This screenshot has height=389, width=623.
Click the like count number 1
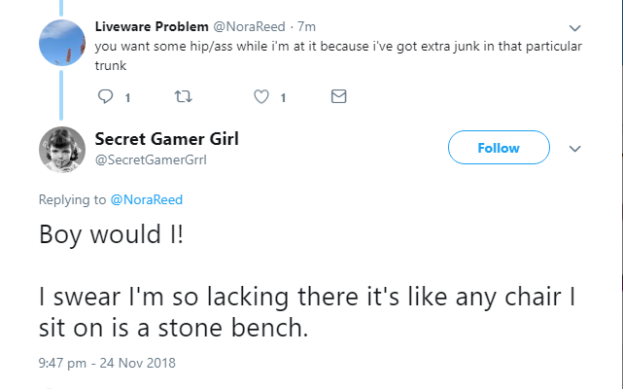(x=283, y=98)
